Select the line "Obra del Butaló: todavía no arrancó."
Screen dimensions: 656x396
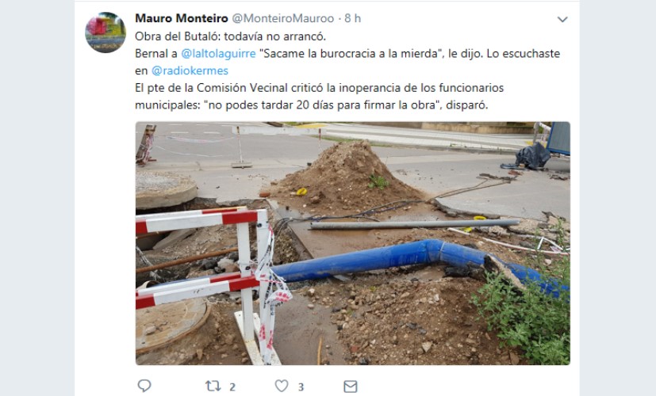231,36
